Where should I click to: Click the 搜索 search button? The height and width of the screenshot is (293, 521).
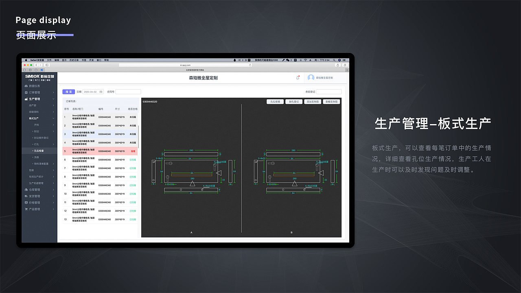pyautogui.click(x=68, y=92)
